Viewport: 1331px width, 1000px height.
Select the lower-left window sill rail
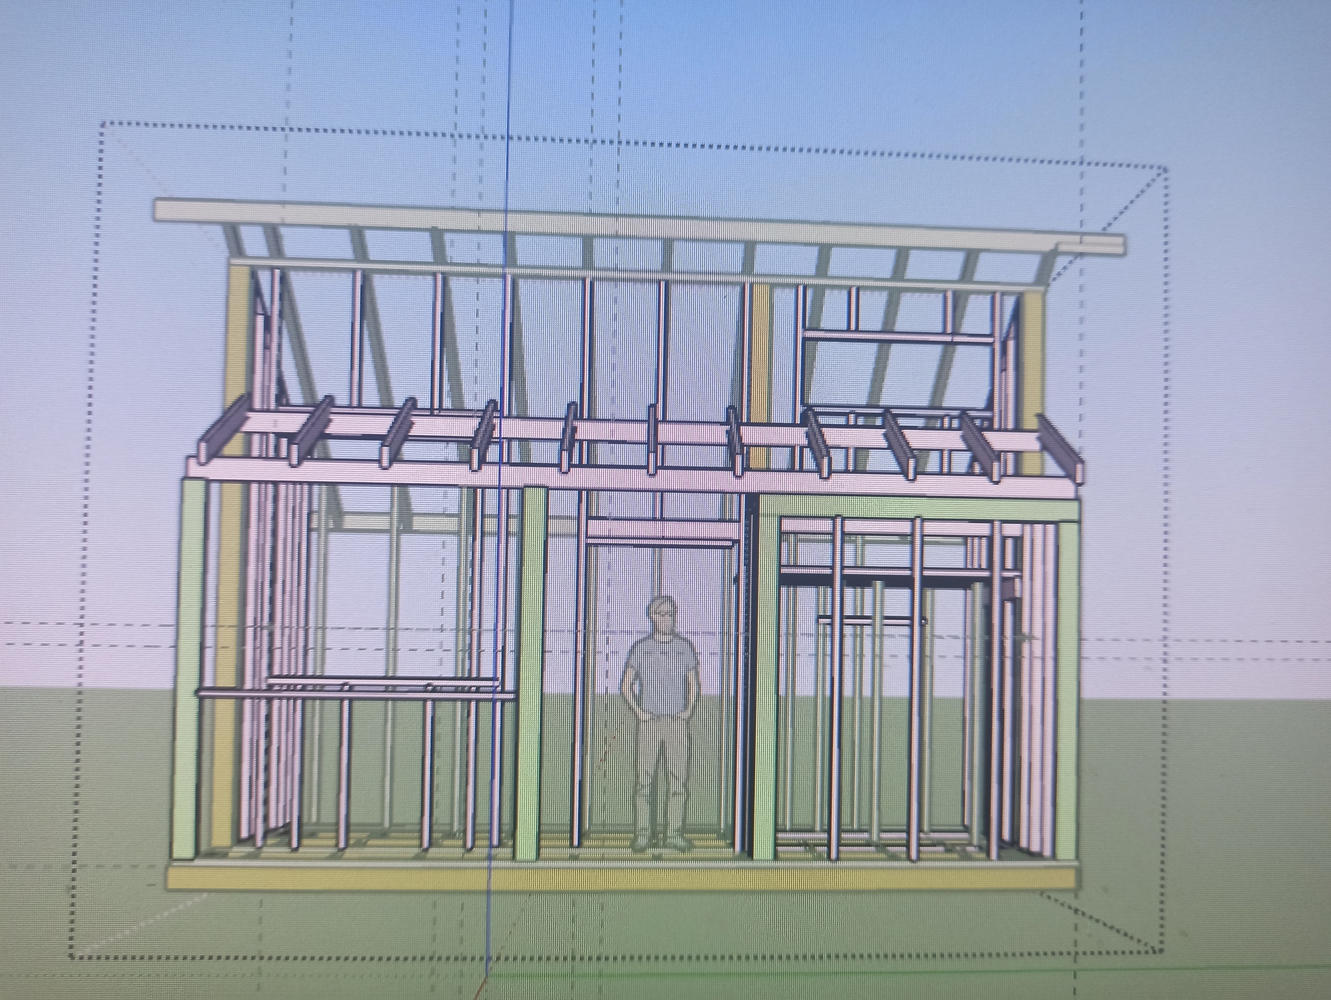[x=355, y=694]
